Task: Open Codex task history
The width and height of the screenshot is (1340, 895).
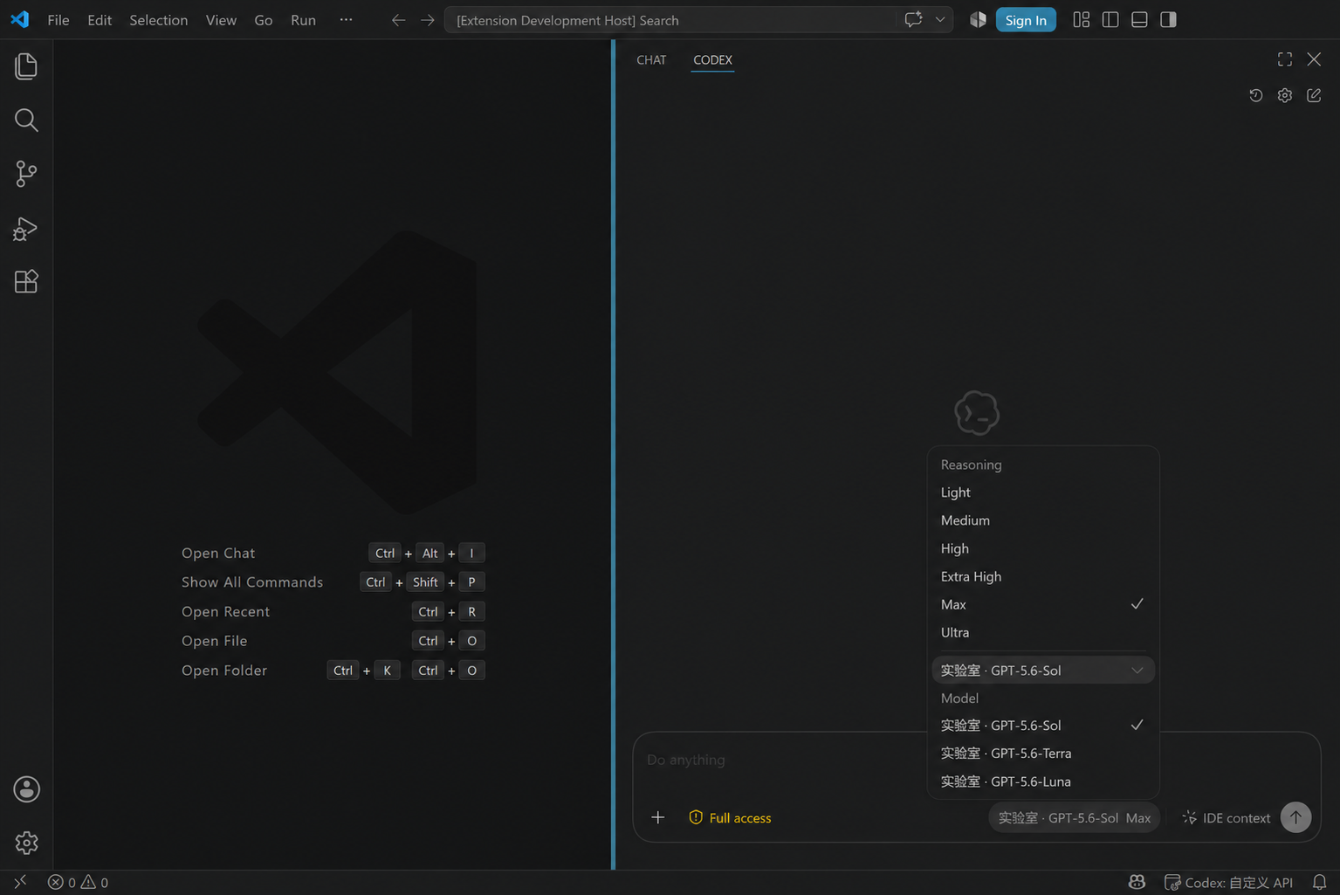Action: coord(1255,95)
